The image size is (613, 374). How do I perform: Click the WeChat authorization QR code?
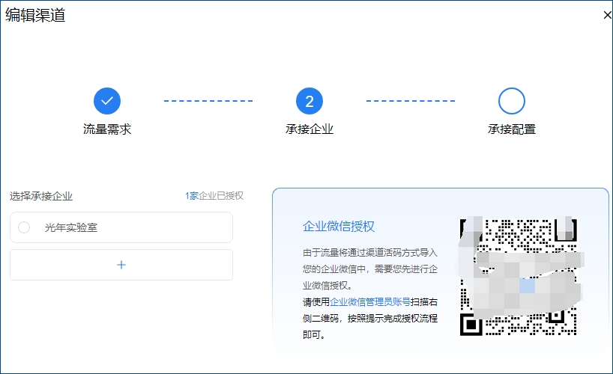tap(519, 277)
